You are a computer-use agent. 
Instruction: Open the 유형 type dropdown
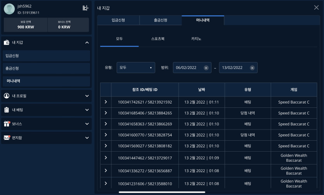(x=136, y=67)
